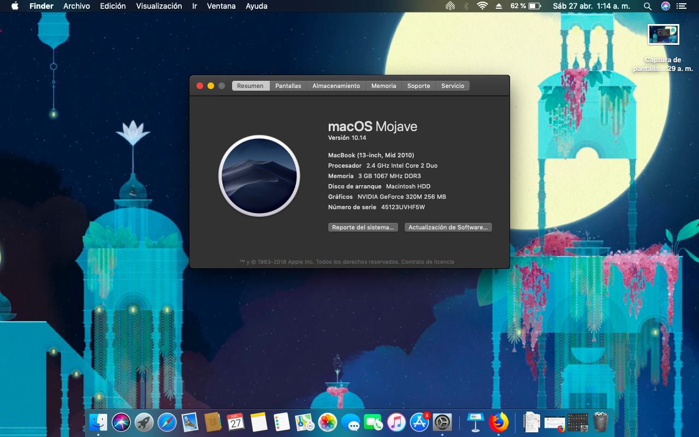
Task: Open Messages bubble icon in dock
Action: tap(351, 422)
